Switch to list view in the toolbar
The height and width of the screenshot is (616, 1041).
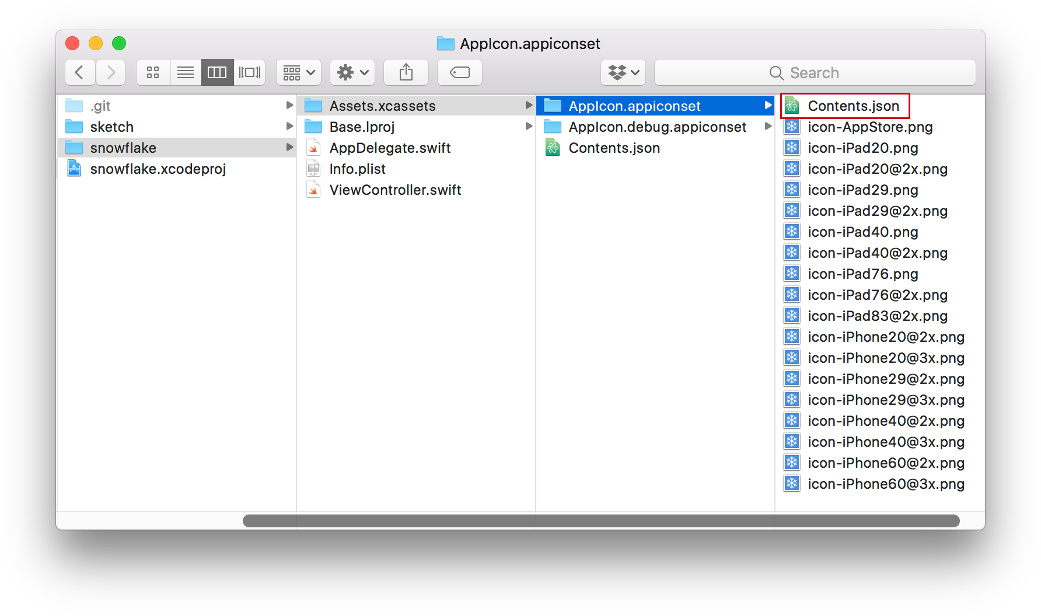coord(186,72)
